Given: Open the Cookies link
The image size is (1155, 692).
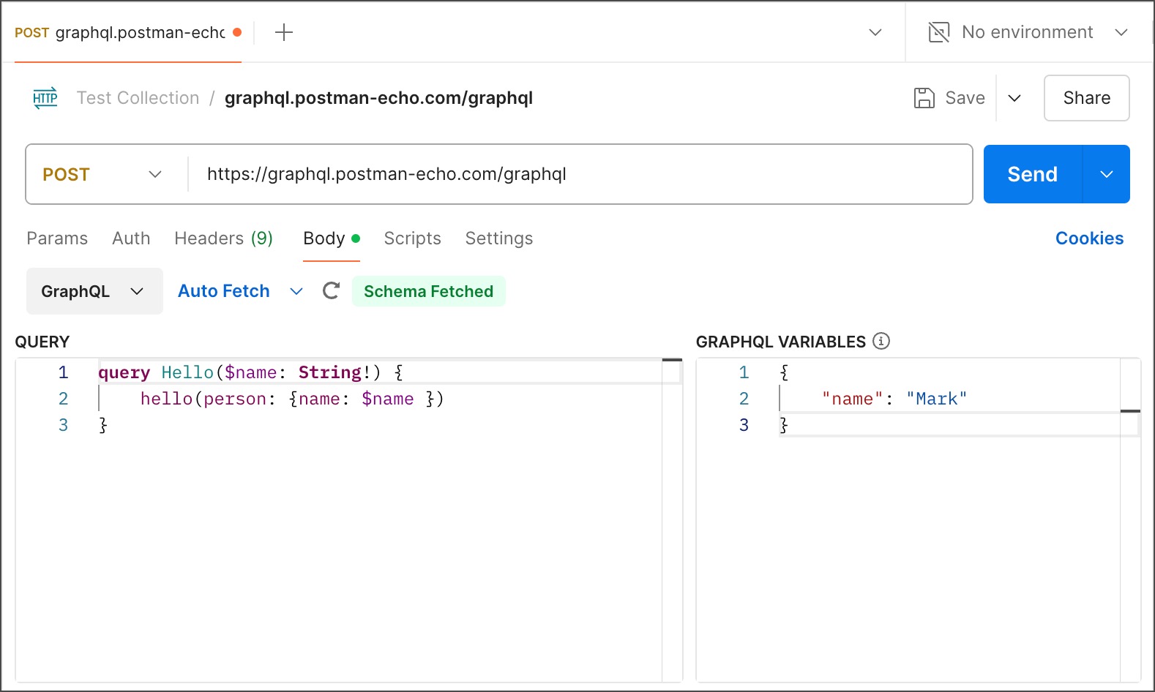Looking at the screenshot, I should 1089,238.
